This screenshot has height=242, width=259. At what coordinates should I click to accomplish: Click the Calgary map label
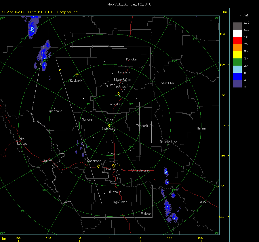[x=112, y=169]
